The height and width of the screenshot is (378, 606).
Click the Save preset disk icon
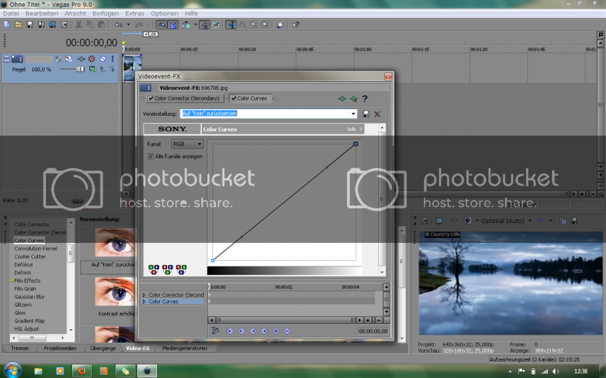tap(366, 114)
